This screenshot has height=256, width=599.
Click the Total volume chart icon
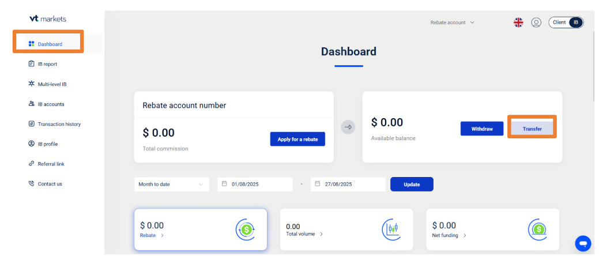click(x=391, y=229)
